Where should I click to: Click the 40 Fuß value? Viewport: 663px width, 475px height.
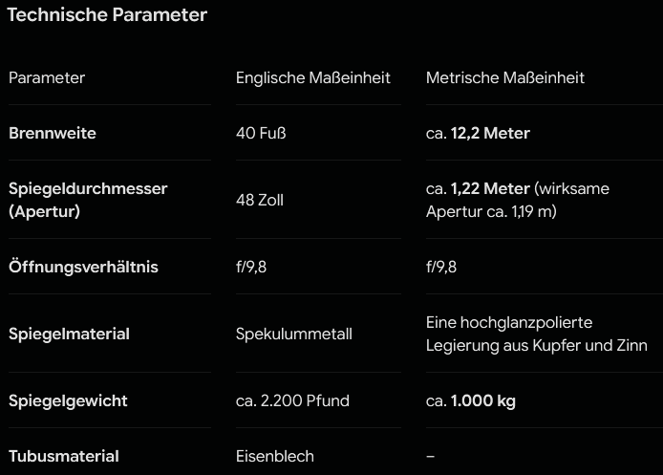261,133
